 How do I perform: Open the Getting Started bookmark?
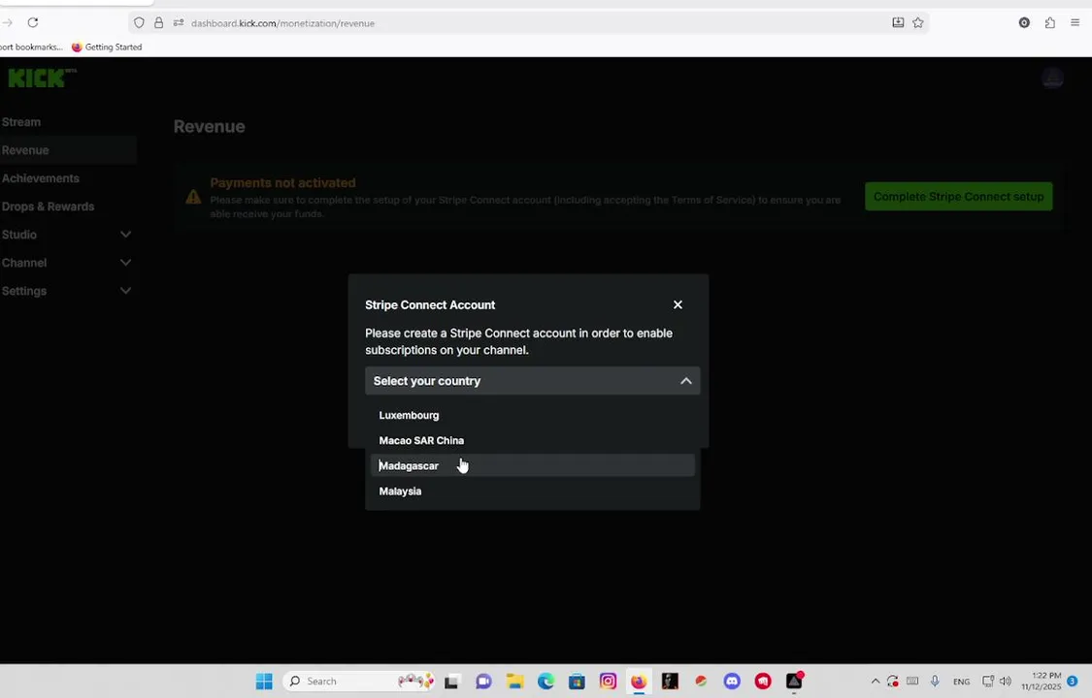107,47
